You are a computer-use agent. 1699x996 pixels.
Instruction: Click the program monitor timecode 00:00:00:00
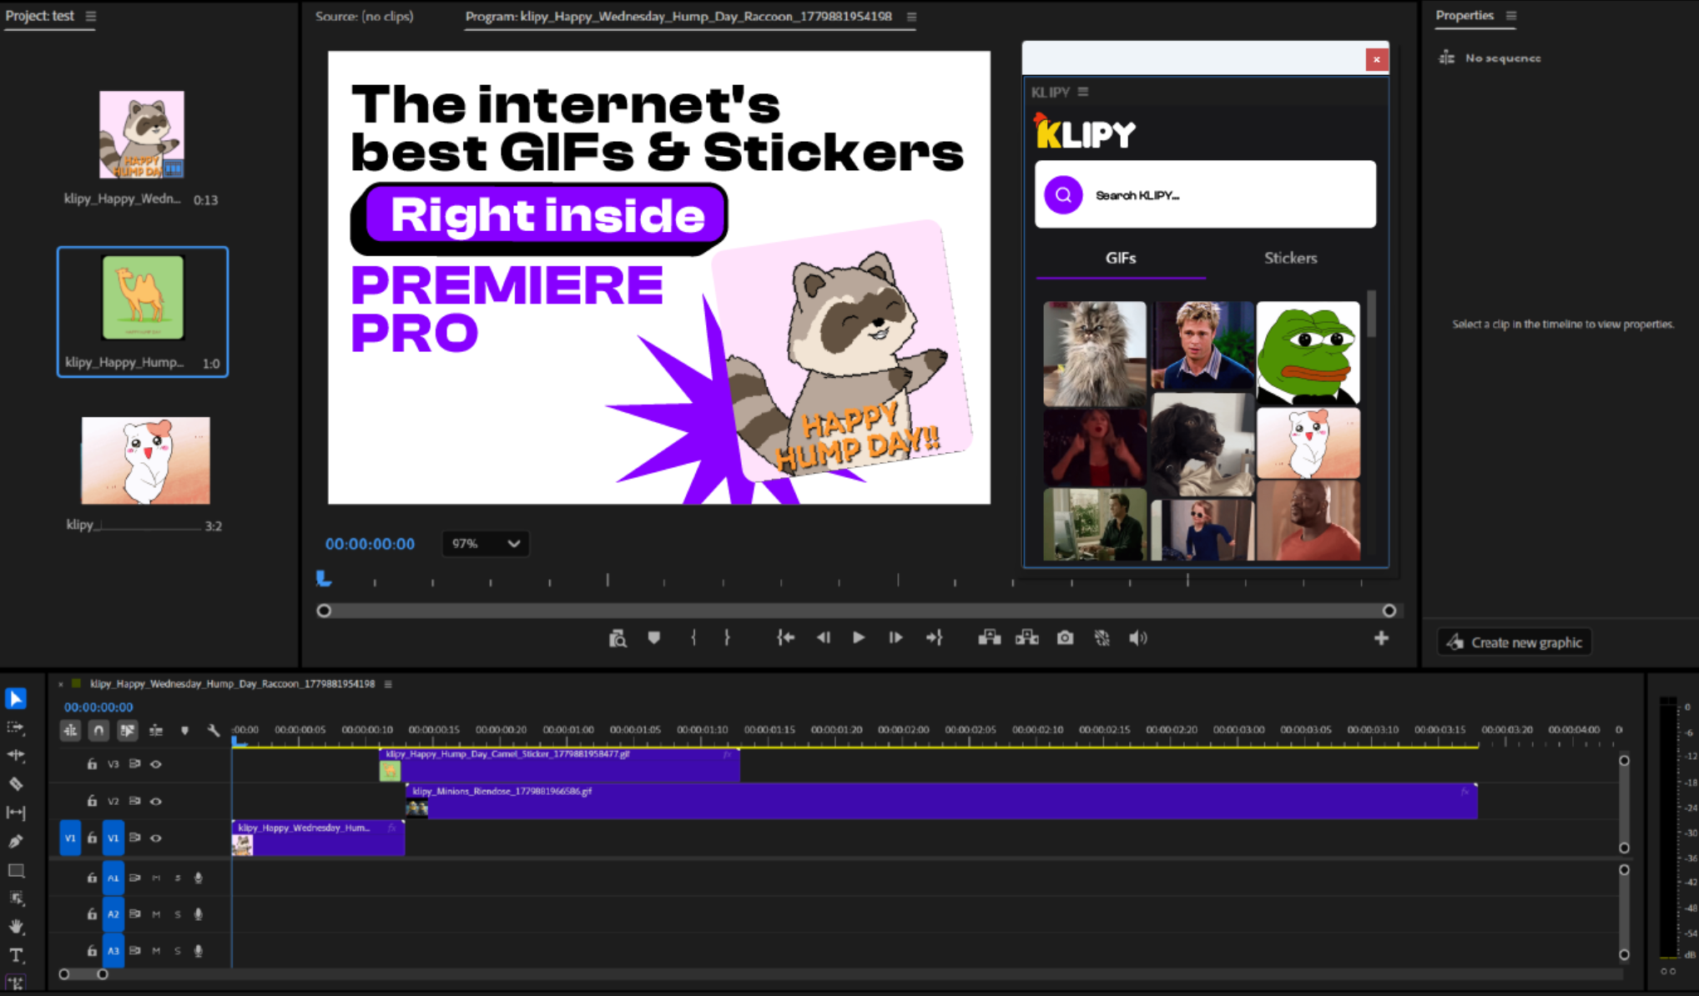click(370, 544)
